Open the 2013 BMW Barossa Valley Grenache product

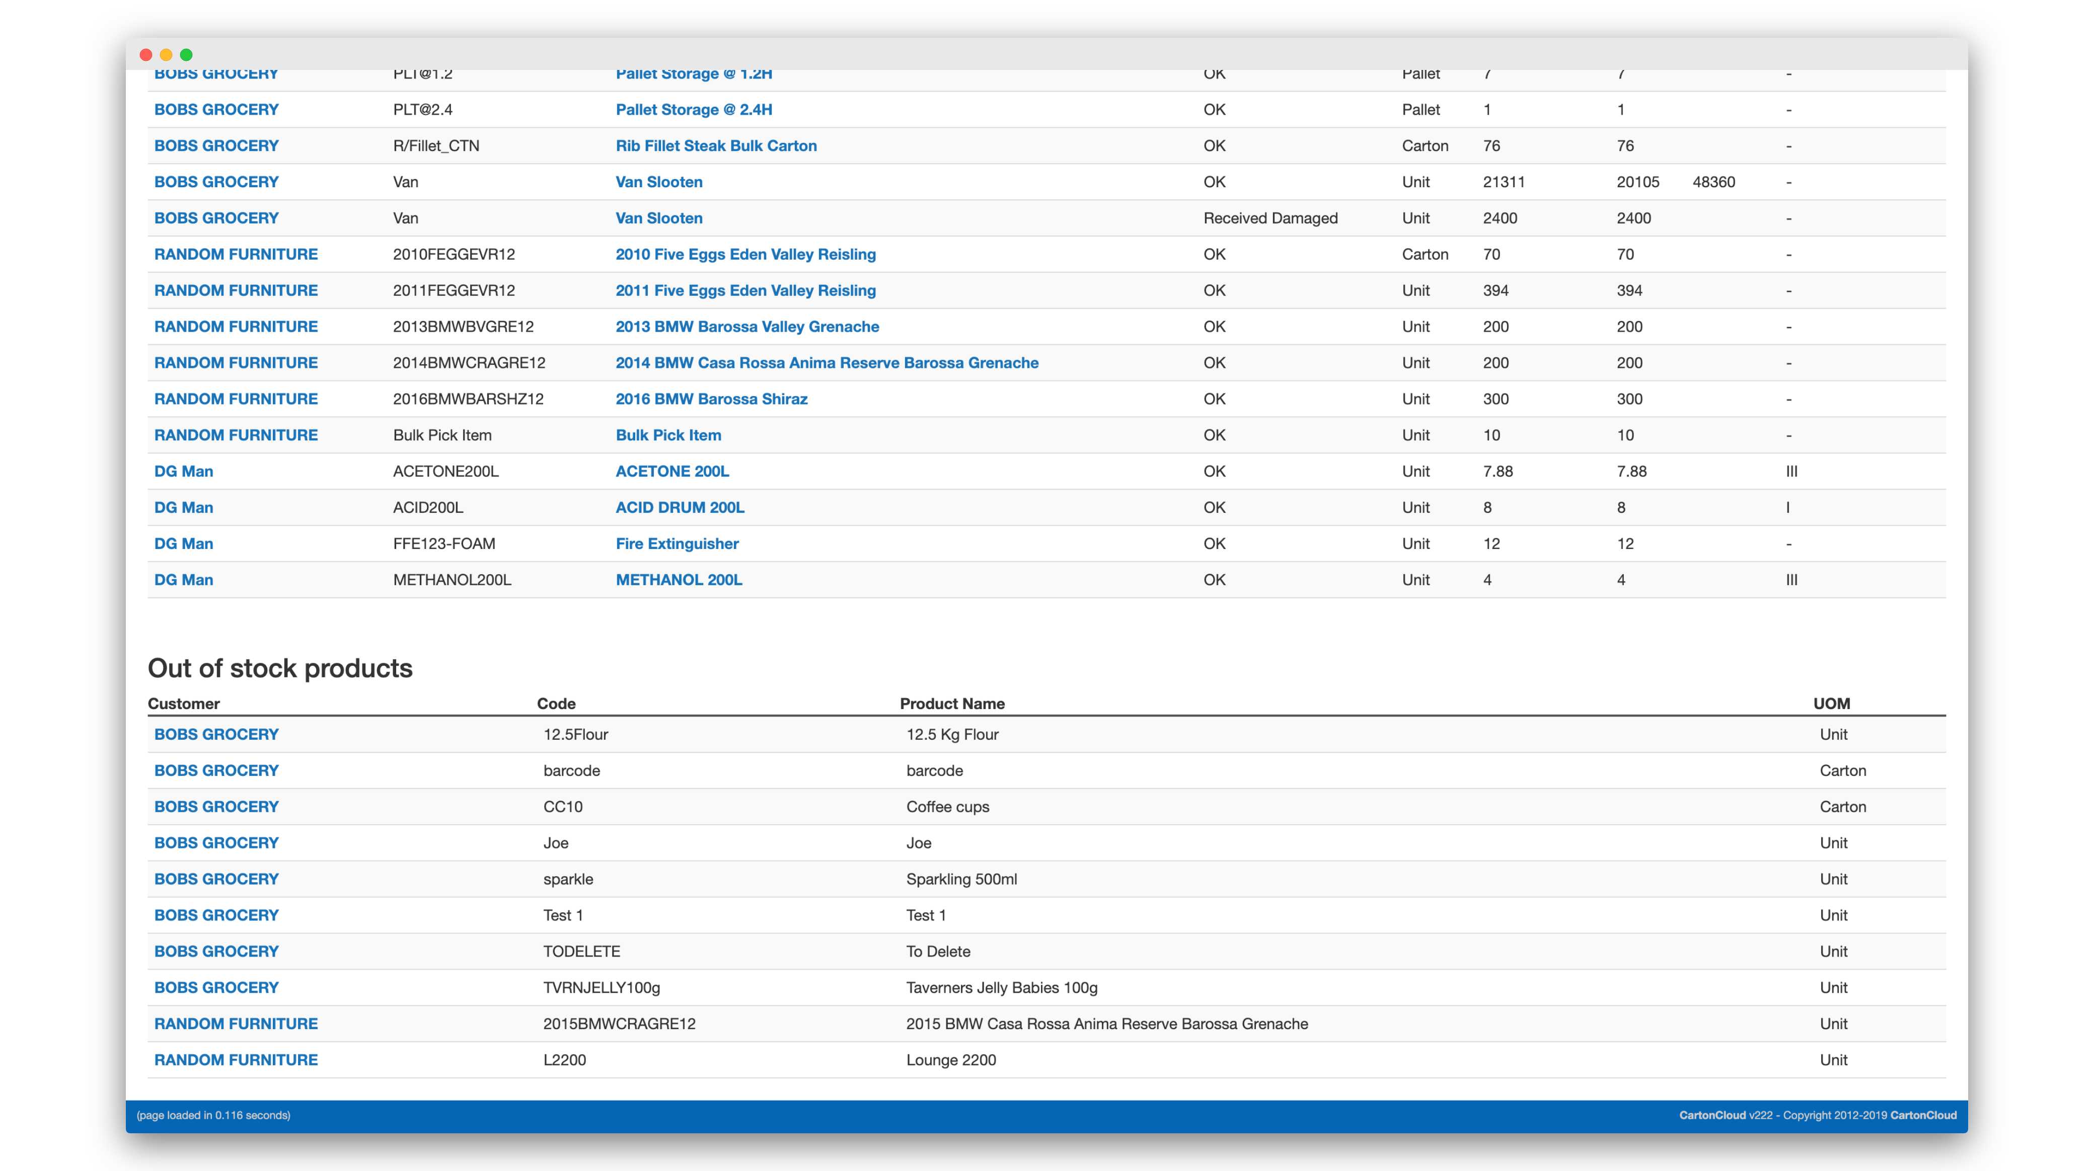coord(746,327)
